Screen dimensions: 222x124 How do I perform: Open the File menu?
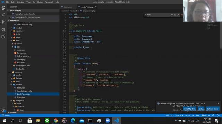coord(7,2)
